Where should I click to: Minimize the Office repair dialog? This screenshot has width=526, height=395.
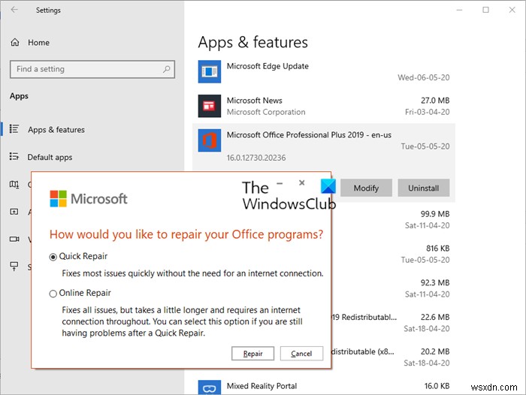click(280, 183)
